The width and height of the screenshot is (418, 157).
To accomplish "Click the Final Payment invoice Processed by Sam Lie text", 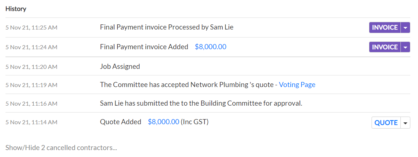I will tap(166, 27).
